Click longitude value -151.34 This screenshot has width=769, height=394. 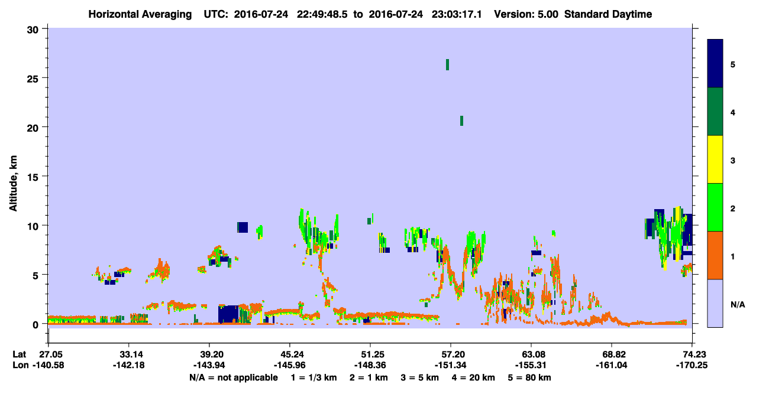pos(451,365)
